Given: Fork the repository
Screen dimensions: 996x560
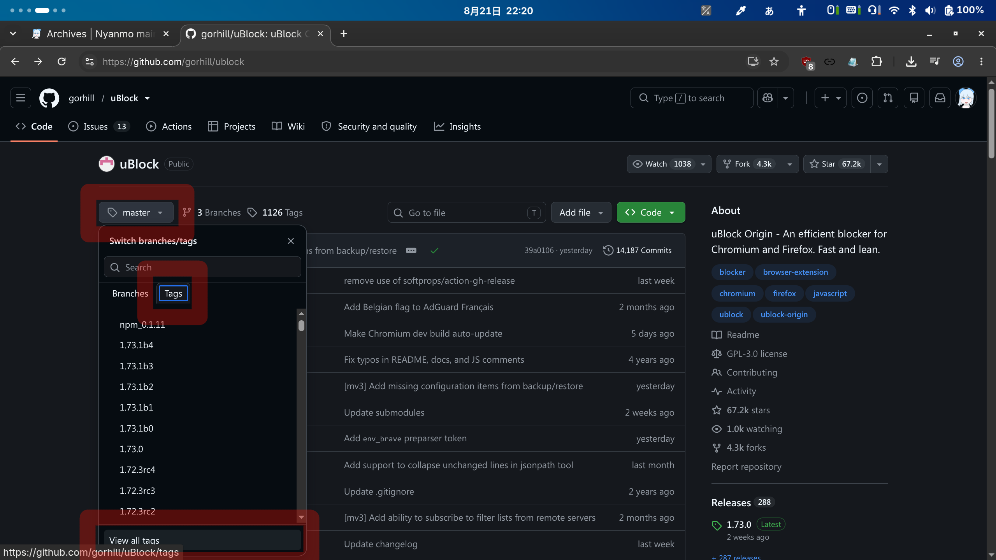Looking at the screenshot, I should [x=748, y=164].
